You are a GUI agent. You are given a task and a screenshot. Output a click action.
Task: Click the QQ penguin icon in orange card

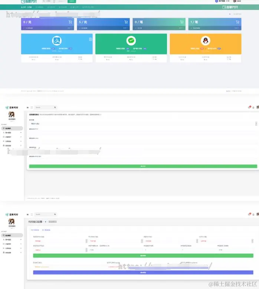206,40
